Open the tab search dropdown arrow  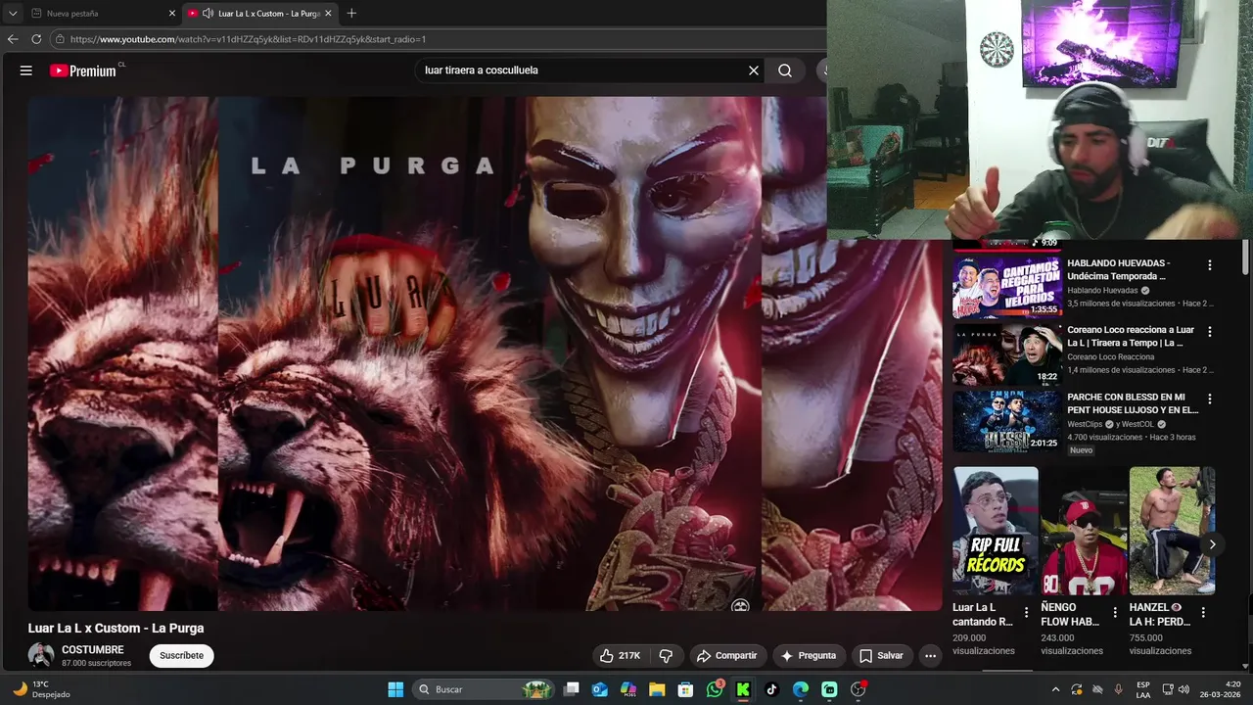13,13
